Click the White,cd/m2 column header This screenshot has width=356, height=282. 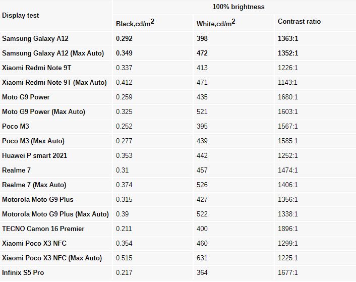coord(216,23)
